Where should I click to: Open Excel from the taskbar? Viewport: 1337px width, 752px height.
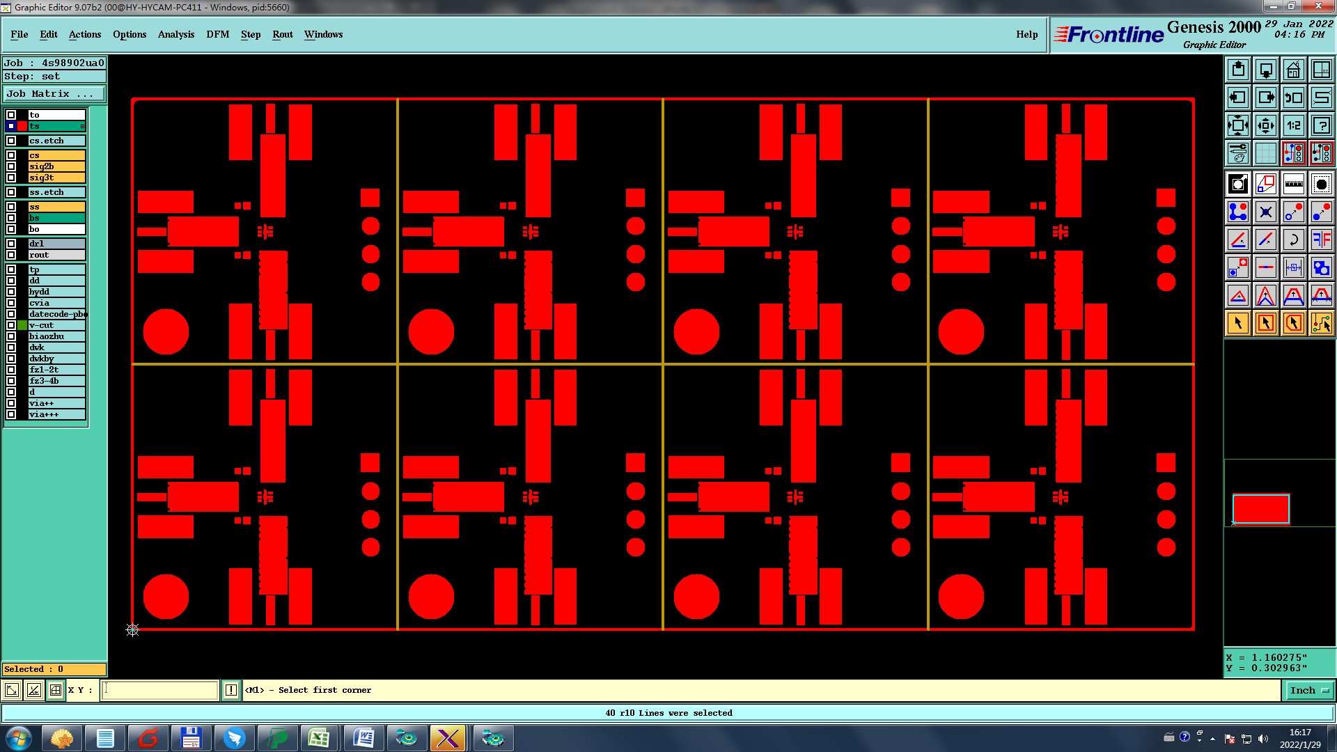pos(319,738)
